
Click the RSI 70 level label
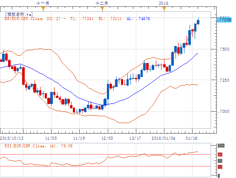pyautogui.click(x=220, y=155)
